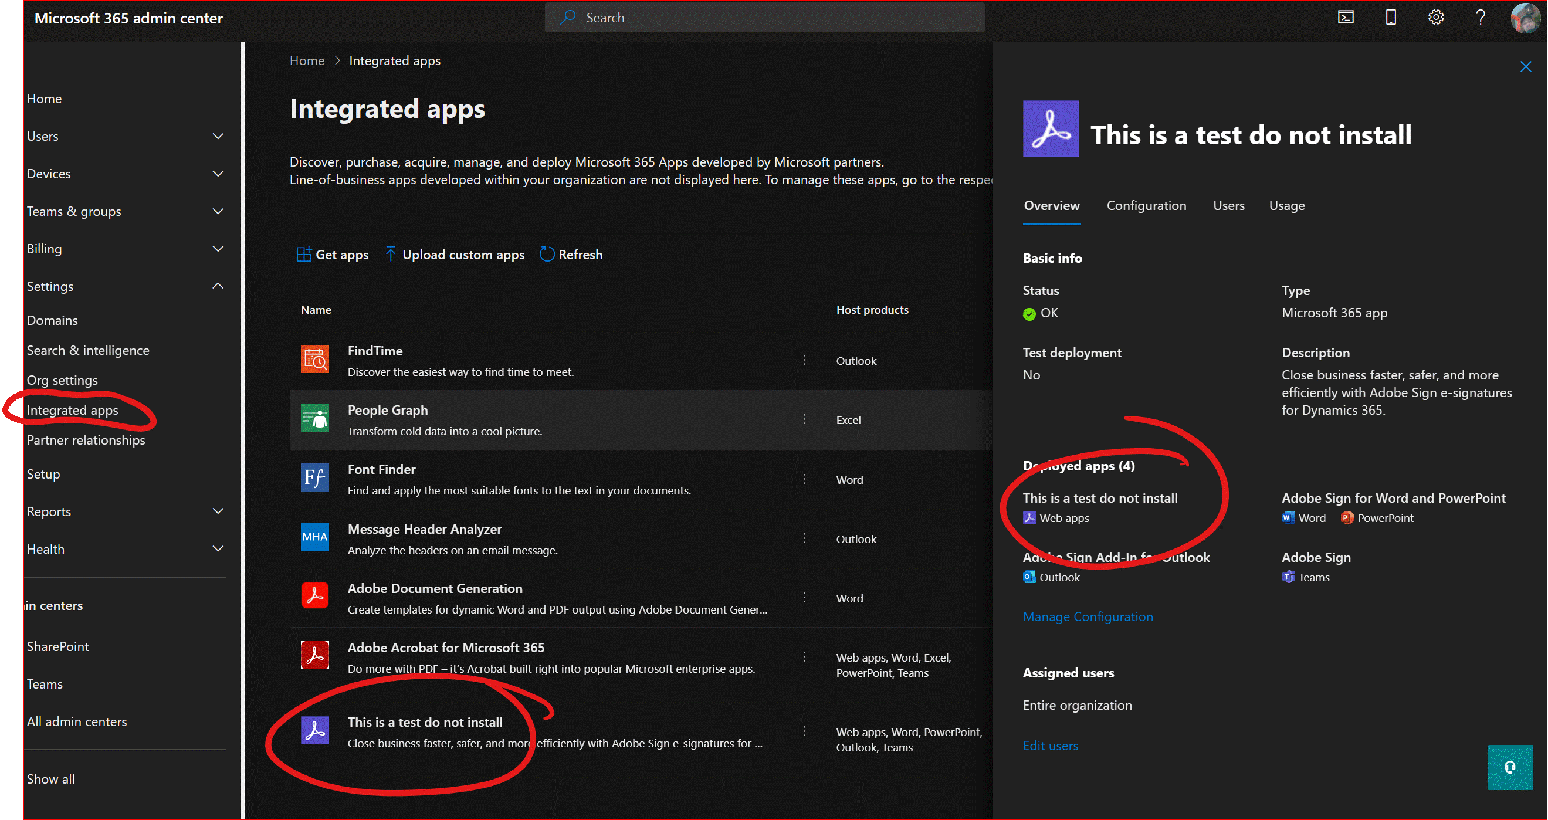The image size is (1548, 820).
Task: Select the Teams icon under Adobe Sign
Action: point(1288,577)
